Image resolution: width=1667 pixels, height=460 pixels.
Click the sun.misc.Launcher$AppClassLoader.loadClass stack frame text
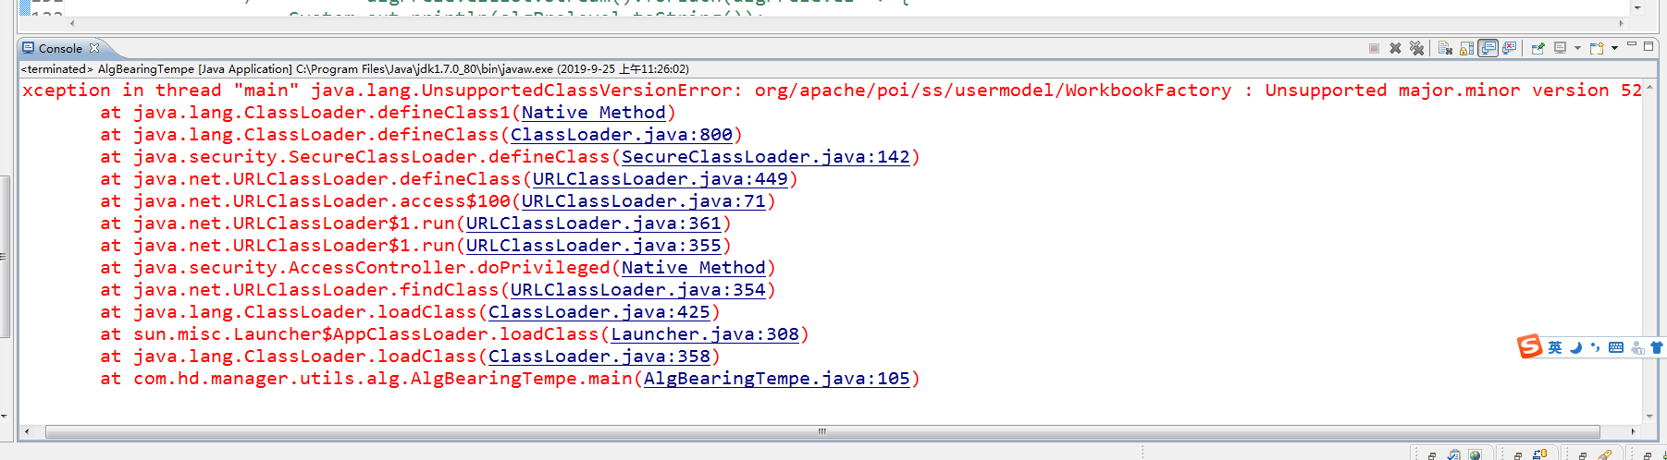[x=366, y=334]
